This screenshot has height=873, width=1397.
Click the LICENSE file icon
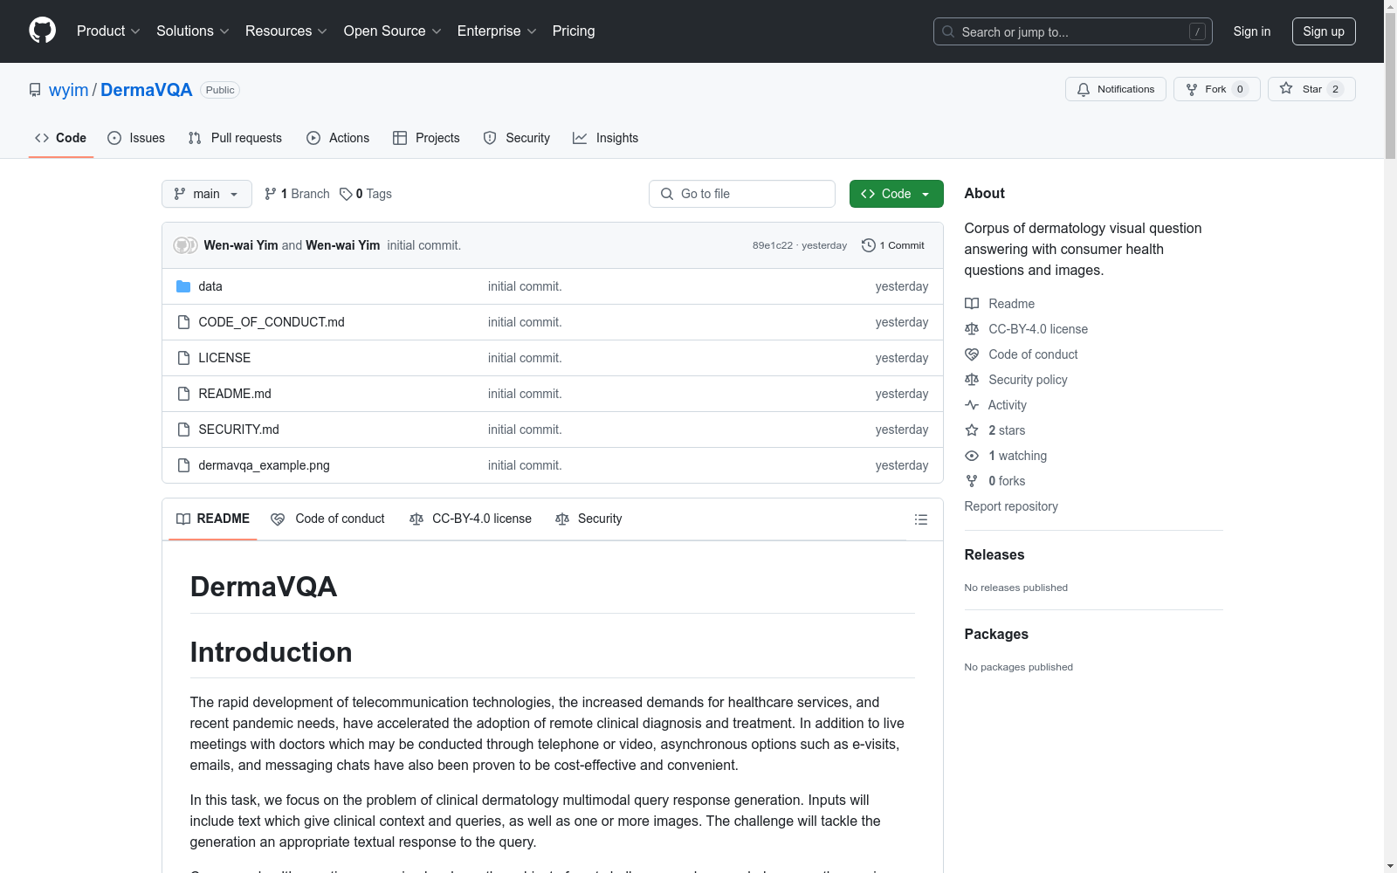183,358
